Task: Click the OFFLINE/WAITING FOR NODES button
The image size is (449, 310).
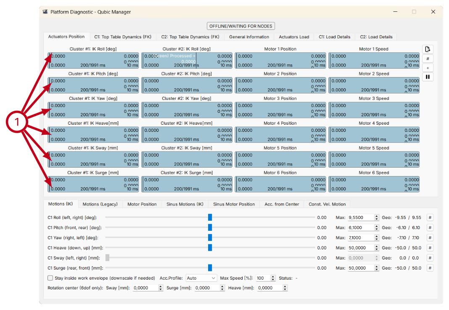Action: 240,26
